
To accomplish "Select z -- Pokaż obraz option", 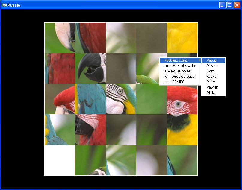I will [x=180, y=71].
